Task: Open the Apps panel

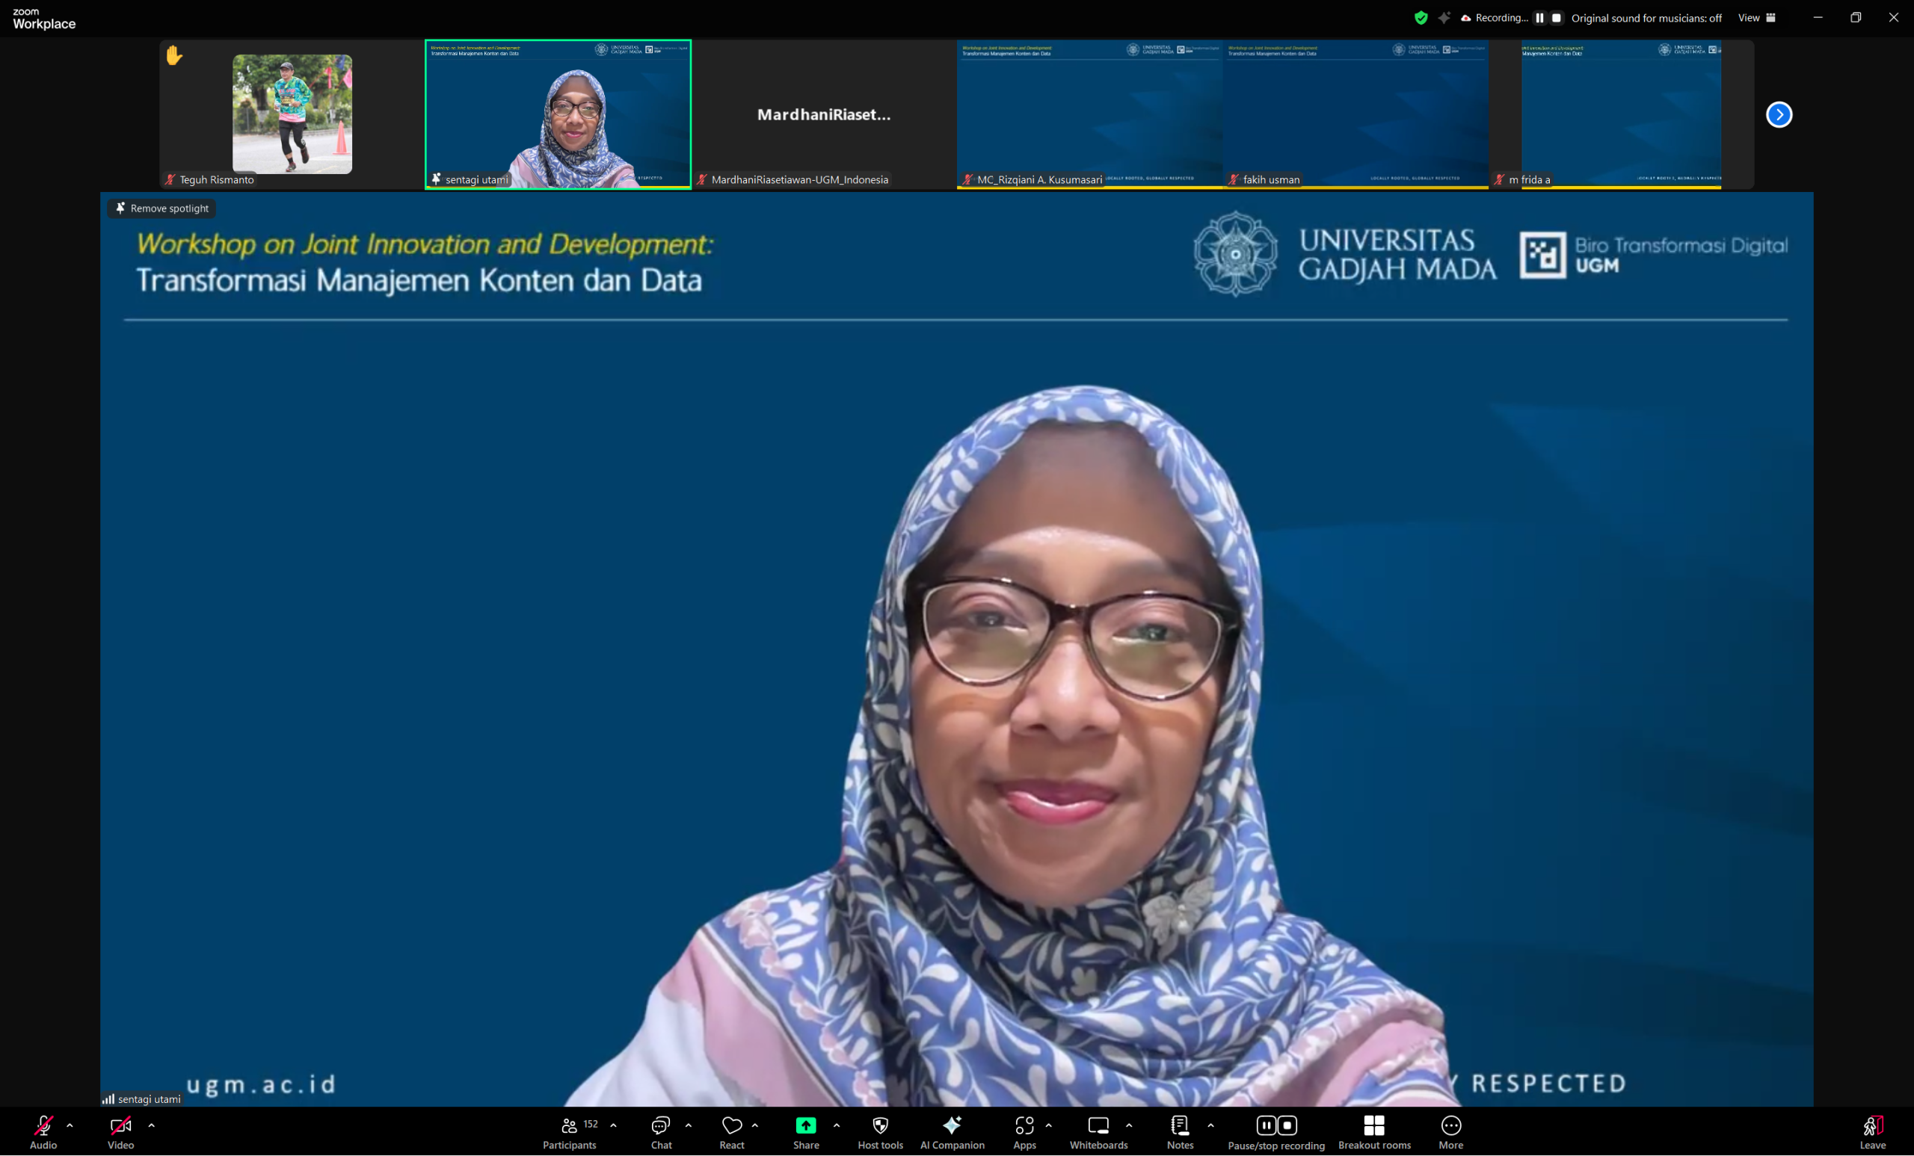Action: 1024,1127
